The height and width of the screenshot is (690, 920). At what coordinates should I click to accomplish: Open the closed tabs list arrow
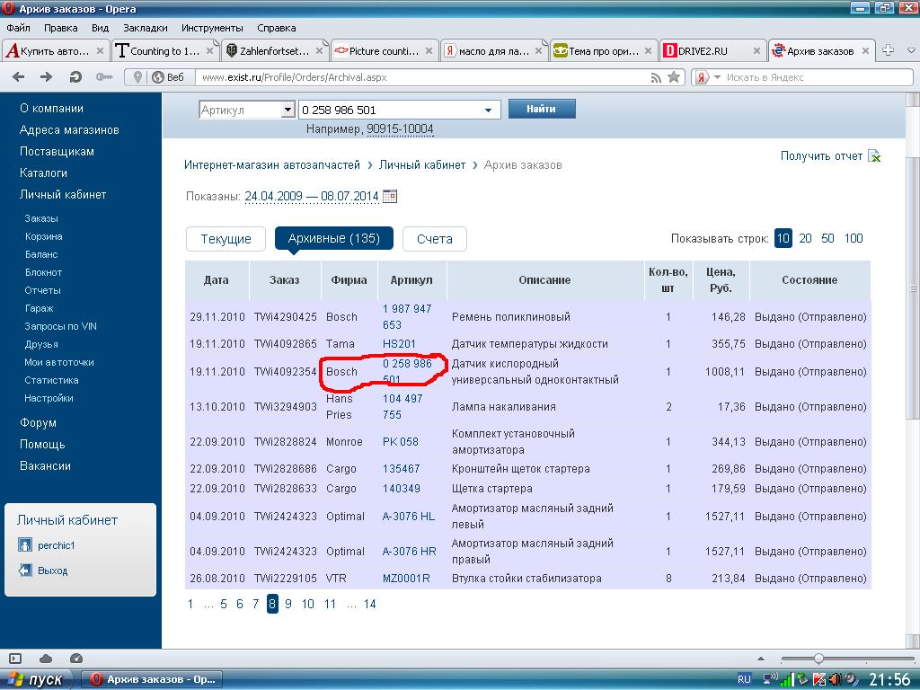click(911, 51)
